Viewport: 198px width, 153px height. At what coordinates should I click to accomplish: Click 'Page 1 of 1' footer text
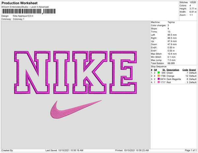(190, 150)
